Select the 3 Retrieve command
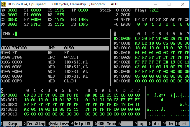The width and height of the screenshot is (190, 127). tap(59, 123)
